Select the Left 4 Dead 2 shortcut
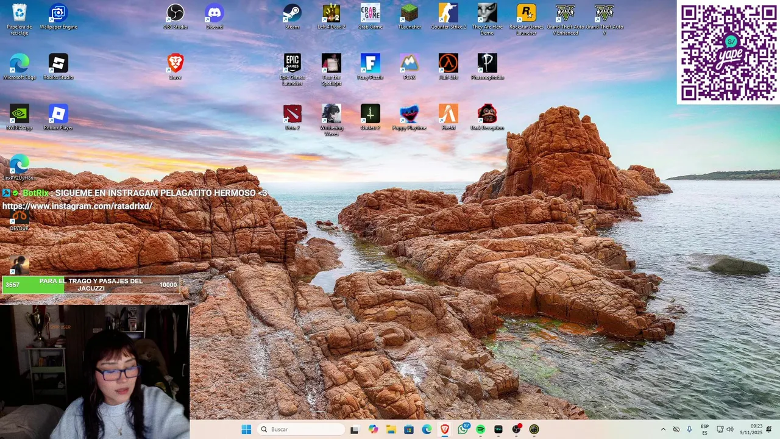 [331, 16]
